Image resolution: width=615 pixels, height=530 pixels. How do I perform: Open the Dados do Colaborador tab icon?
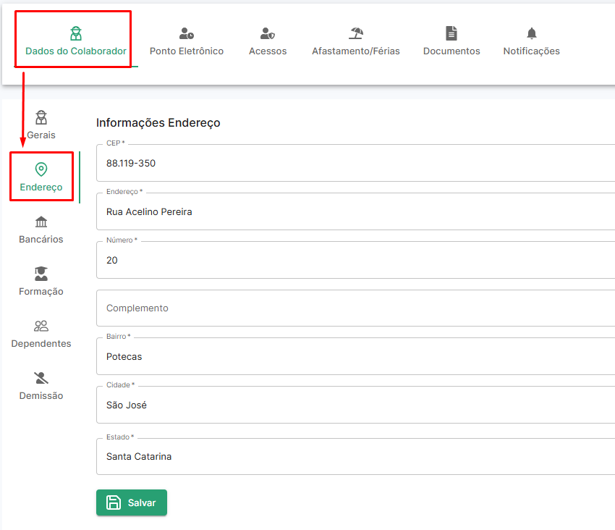[76, 33]
